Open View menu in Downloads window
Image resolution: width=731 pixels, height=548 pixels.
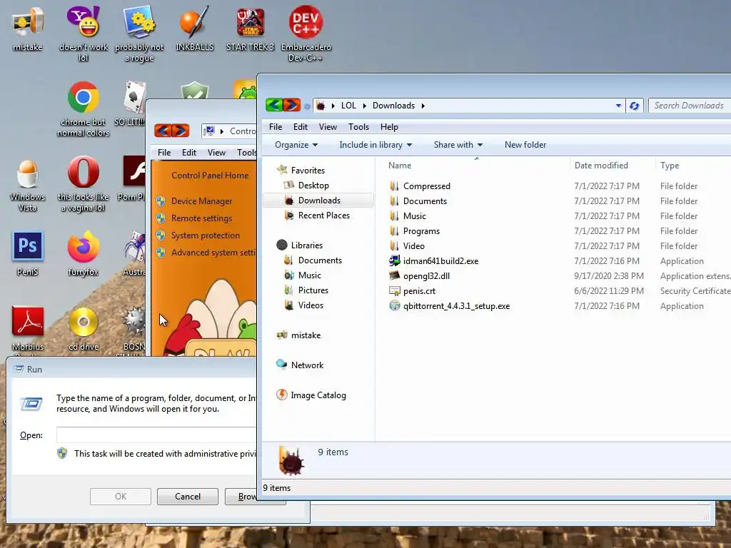[x=328, y=127]
